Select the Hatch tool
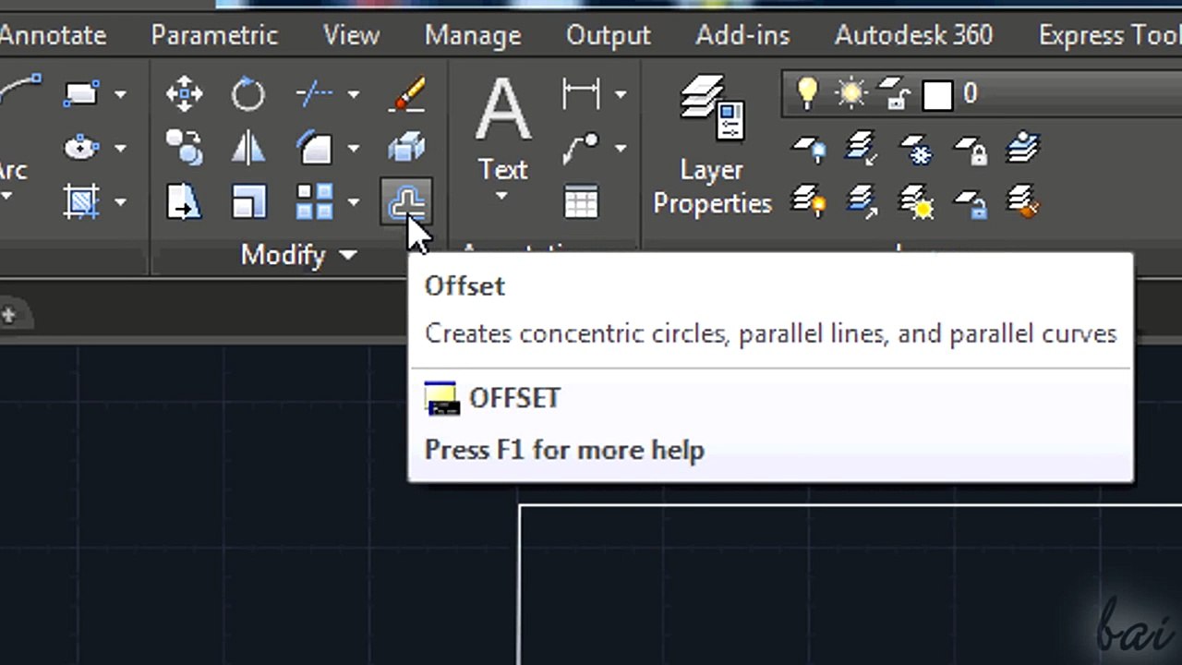The height and width of the screenshot is (665, 1182). 82,201
